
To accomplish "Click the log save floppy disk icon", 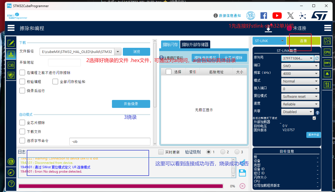I will click(242, 173).
